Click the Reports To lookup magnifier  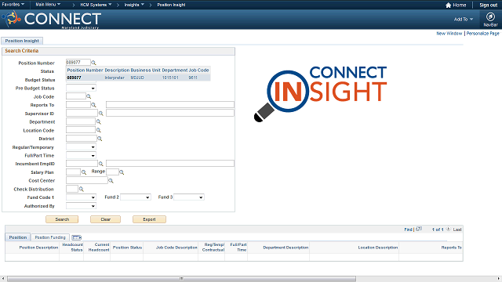pos(93,104)
